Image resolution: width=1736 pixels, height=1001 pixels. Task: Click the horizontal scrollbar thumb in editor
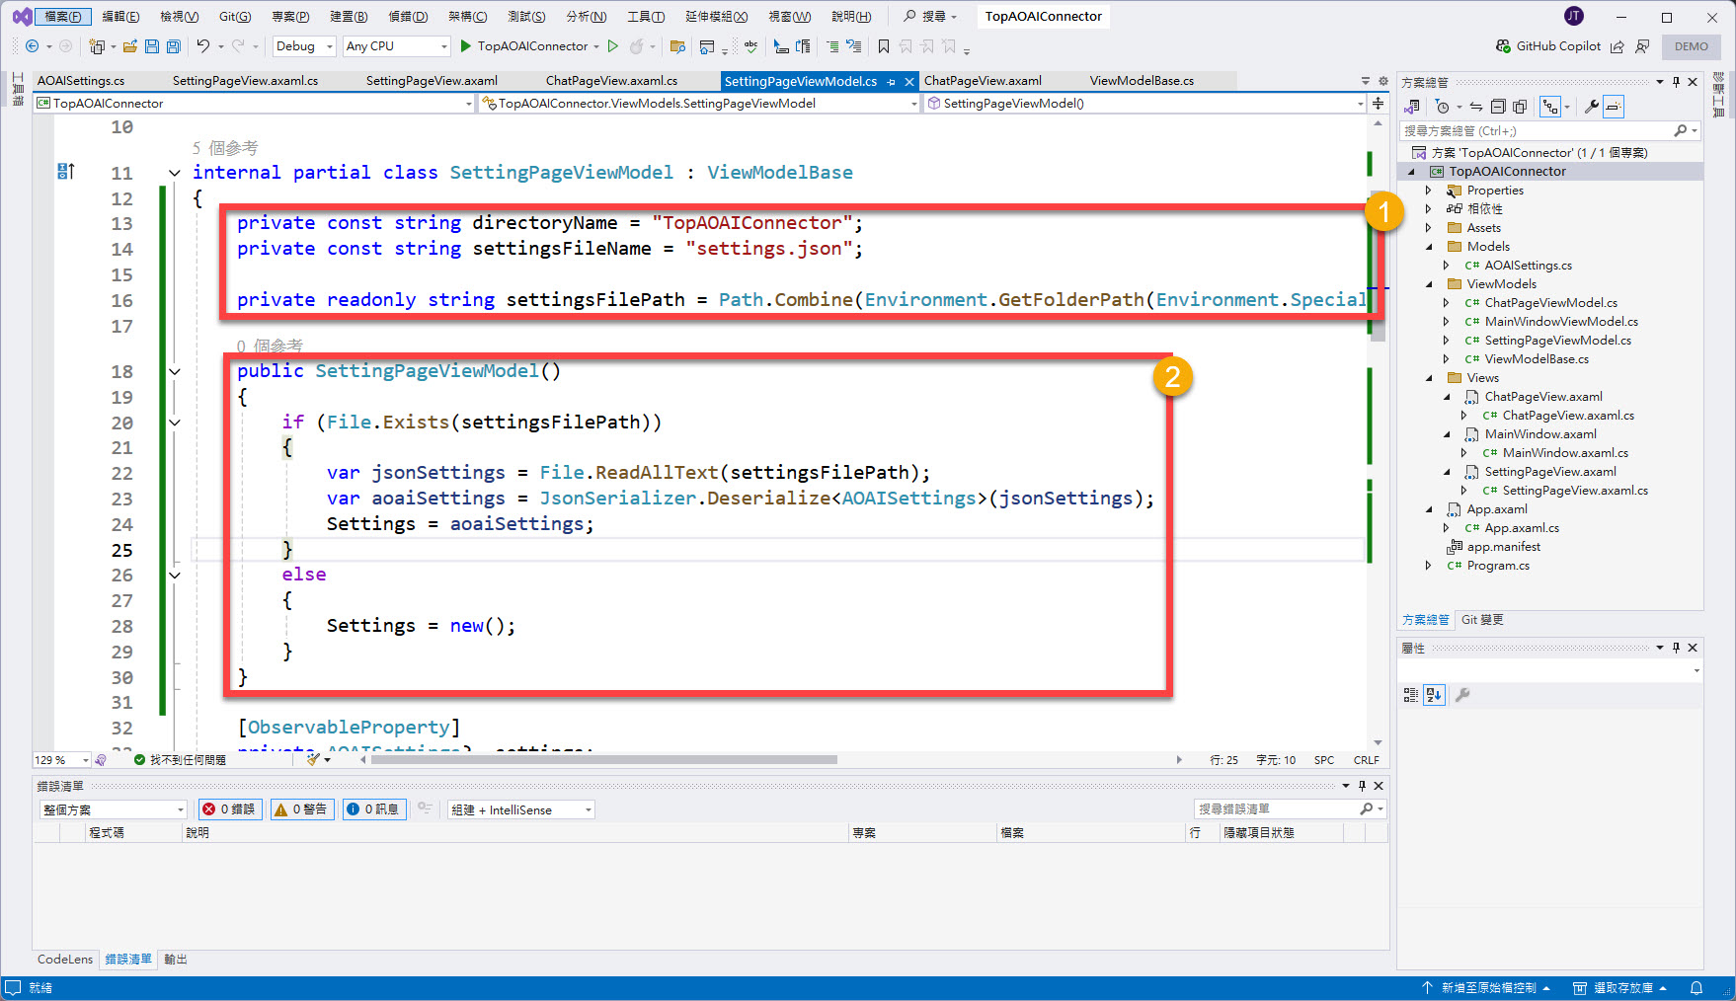pyautogui.click(x=604, y=760)
